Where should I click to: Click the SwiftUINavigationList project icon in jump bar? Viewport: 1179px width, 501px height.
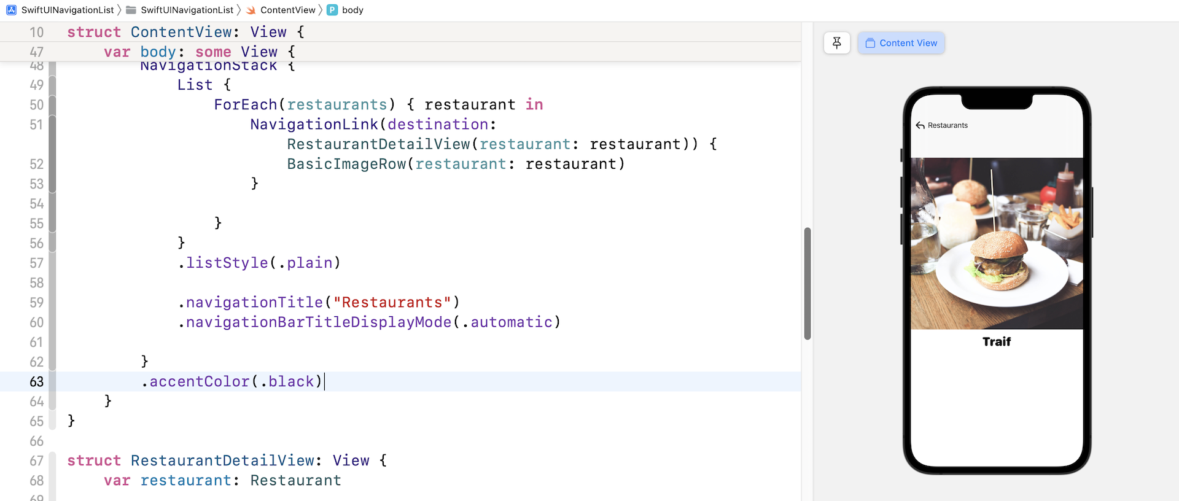click(x=11, y=10)
